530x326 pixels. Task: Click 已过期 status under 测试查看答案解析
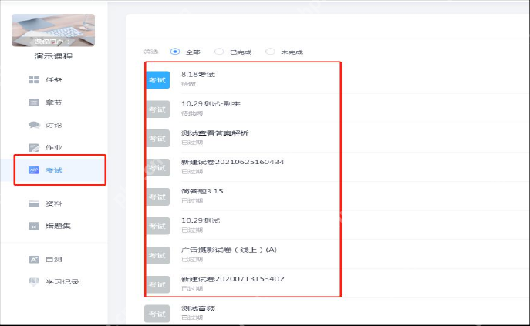192,143
